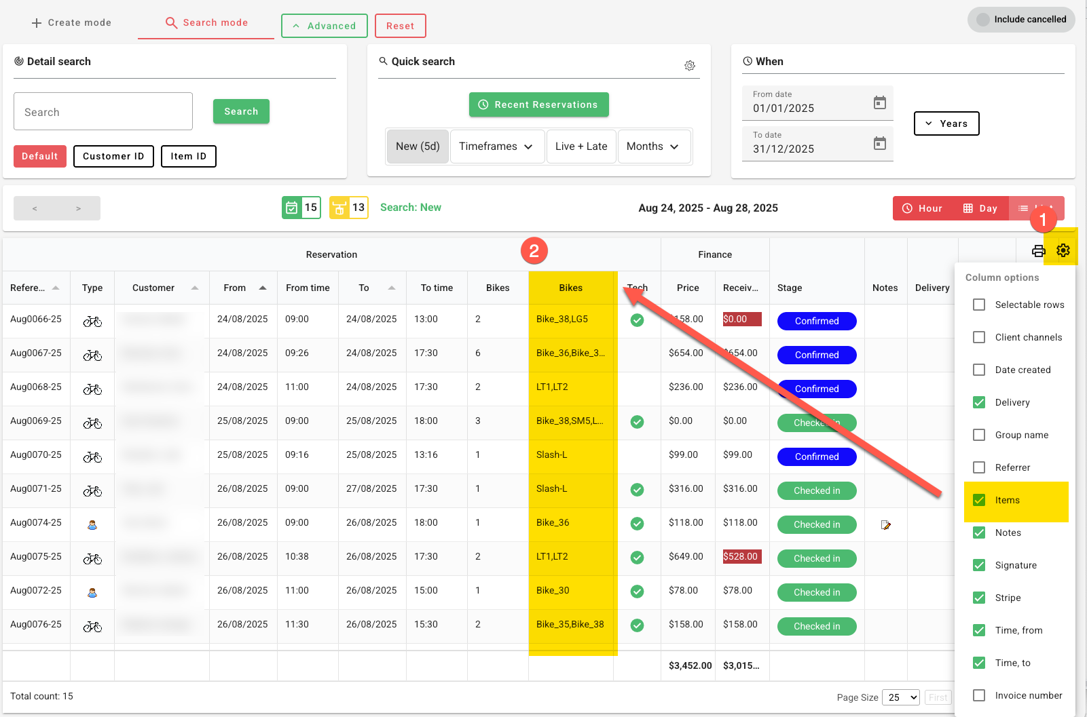This screenshot has width=1087, height=717.
Task: Open the Years dropdown
Action: (946, 123)
